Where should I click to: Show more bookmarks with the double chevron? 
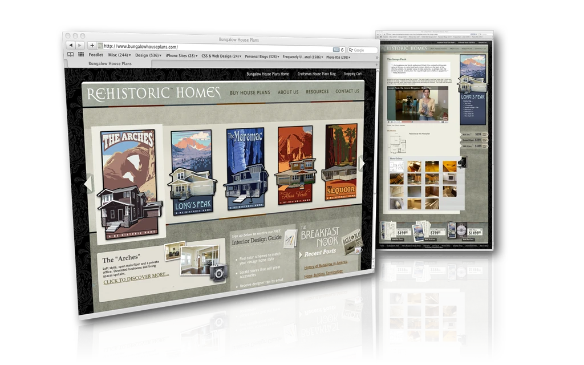click(377, 58)
